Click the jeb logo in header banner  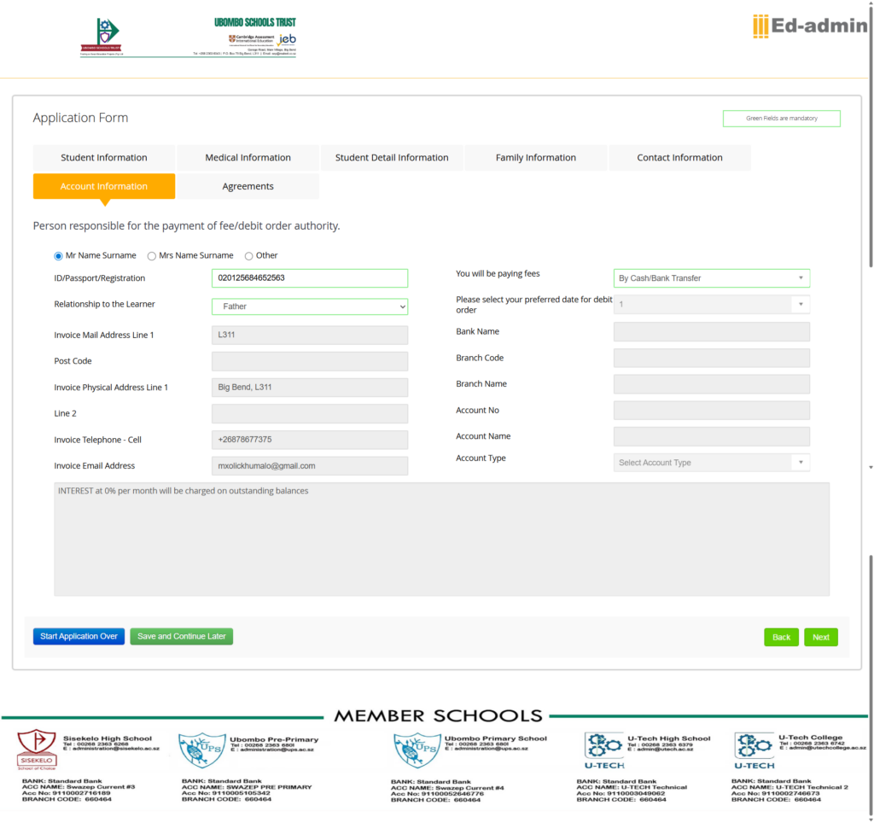click(x=287, y=39)
